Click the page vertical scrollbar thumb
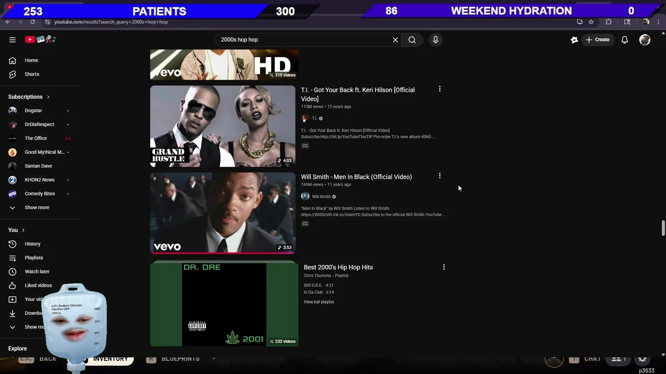 (x=663, y=229)
